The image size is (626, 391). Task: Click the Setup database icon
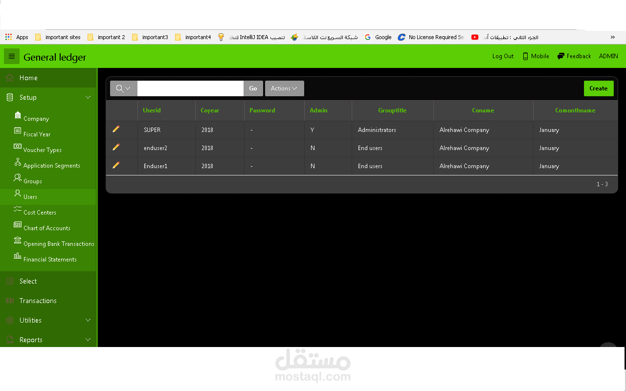10,97
